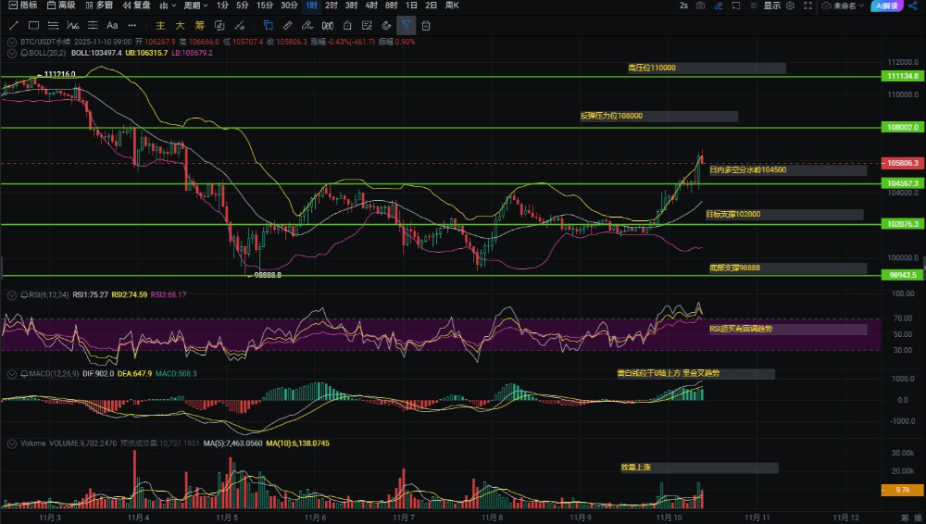Open the 指标 indicators panel
This screenshot has height=524, width=926.
click(22, 6)
